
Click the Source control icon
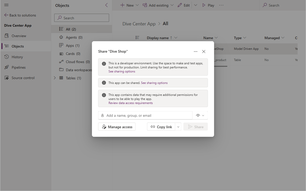click(7, 78)
